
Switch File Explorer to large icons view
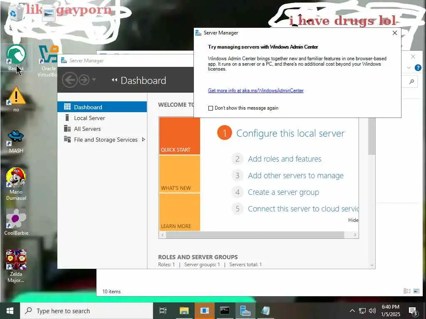416,291
